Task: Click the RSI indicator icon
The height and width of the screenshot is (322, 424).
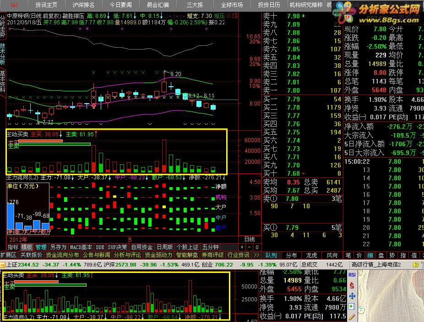Action: coord(352,275)
